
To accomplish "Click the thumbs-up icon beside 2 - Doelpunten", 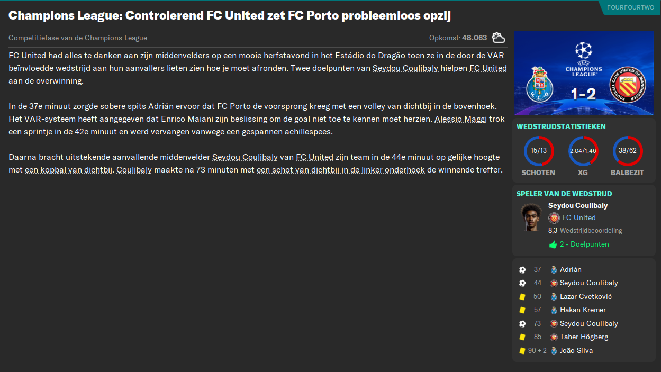I will [553, 244].
